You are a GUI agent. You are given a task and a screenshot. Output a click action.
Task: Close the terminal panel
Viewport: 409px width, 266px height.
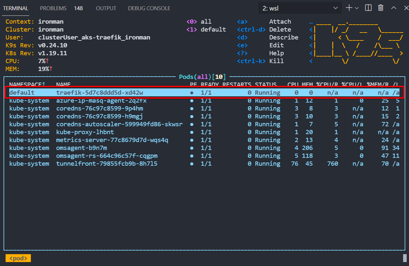click(x=406, y=8)
